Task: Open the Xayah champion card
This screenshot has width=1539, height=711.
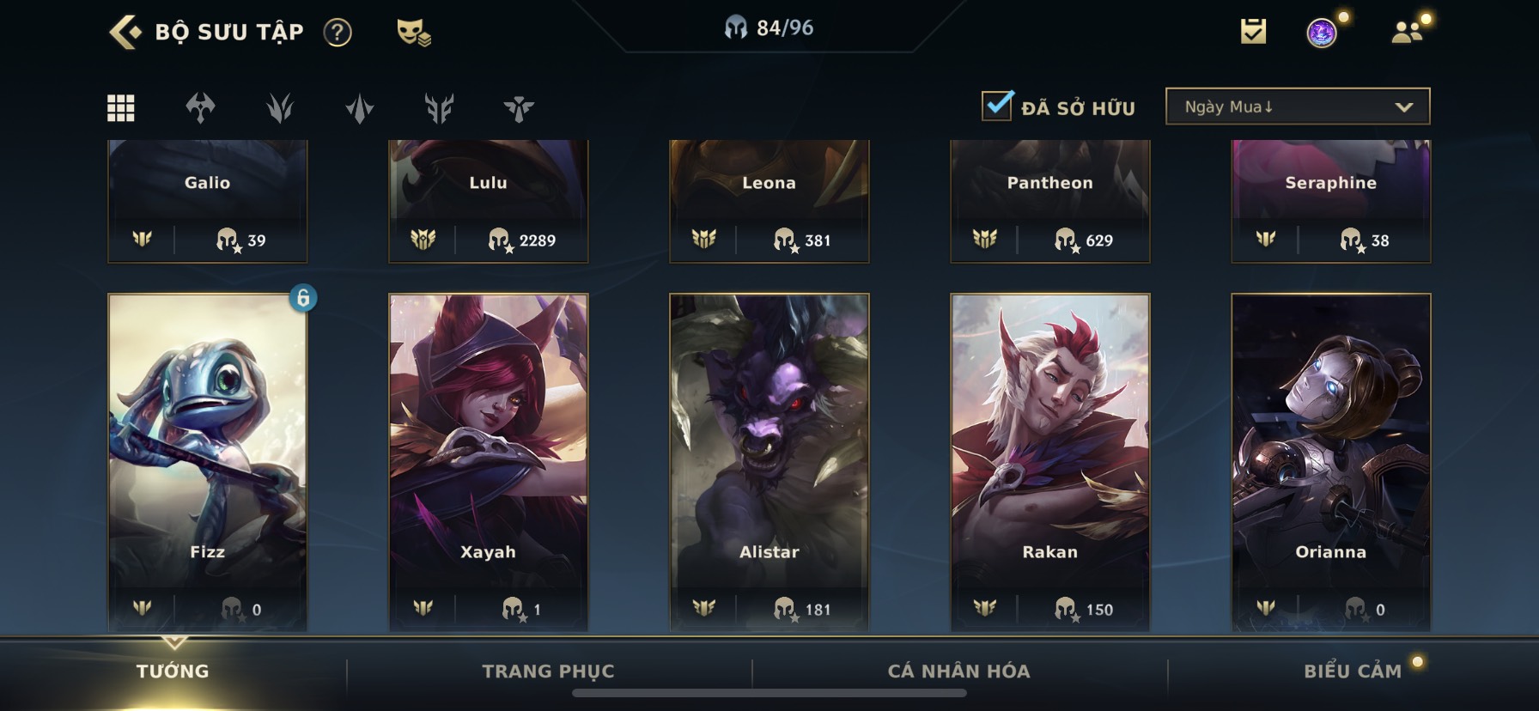Action: pyautogui.click(x=488, y=462)
